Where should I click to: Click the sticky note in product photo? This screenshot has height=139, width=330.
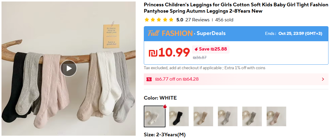pos(111,36)
